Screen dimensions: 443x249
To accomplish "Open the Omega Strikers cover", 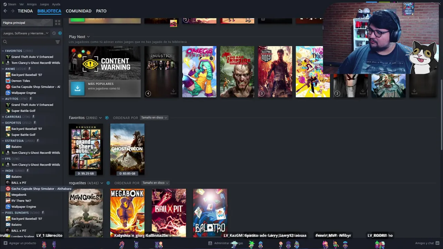I will click(199, 72).
